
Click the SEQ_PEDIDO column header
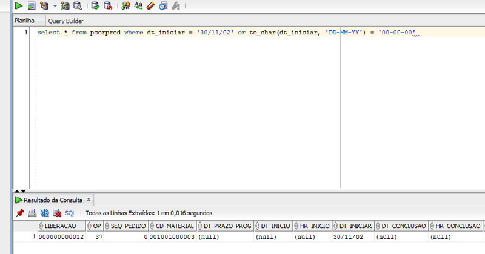click(125, 226)
